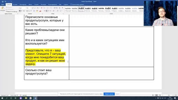Justify the paragraph text
Image resolution: width=178 pixels, height=100 pixels.
51,11
